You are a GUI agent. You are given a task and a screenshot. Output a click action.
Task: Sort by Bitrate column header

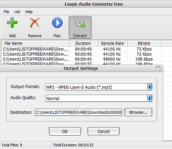click(x=144, y=43)
